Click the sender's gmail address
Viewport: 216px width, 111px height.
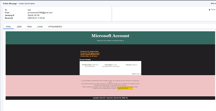[40, 13]
